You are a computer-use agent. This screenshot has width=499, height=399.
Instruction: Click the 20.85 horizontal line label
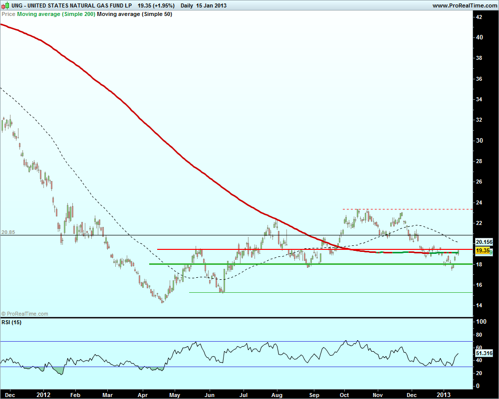pos(8,232)
